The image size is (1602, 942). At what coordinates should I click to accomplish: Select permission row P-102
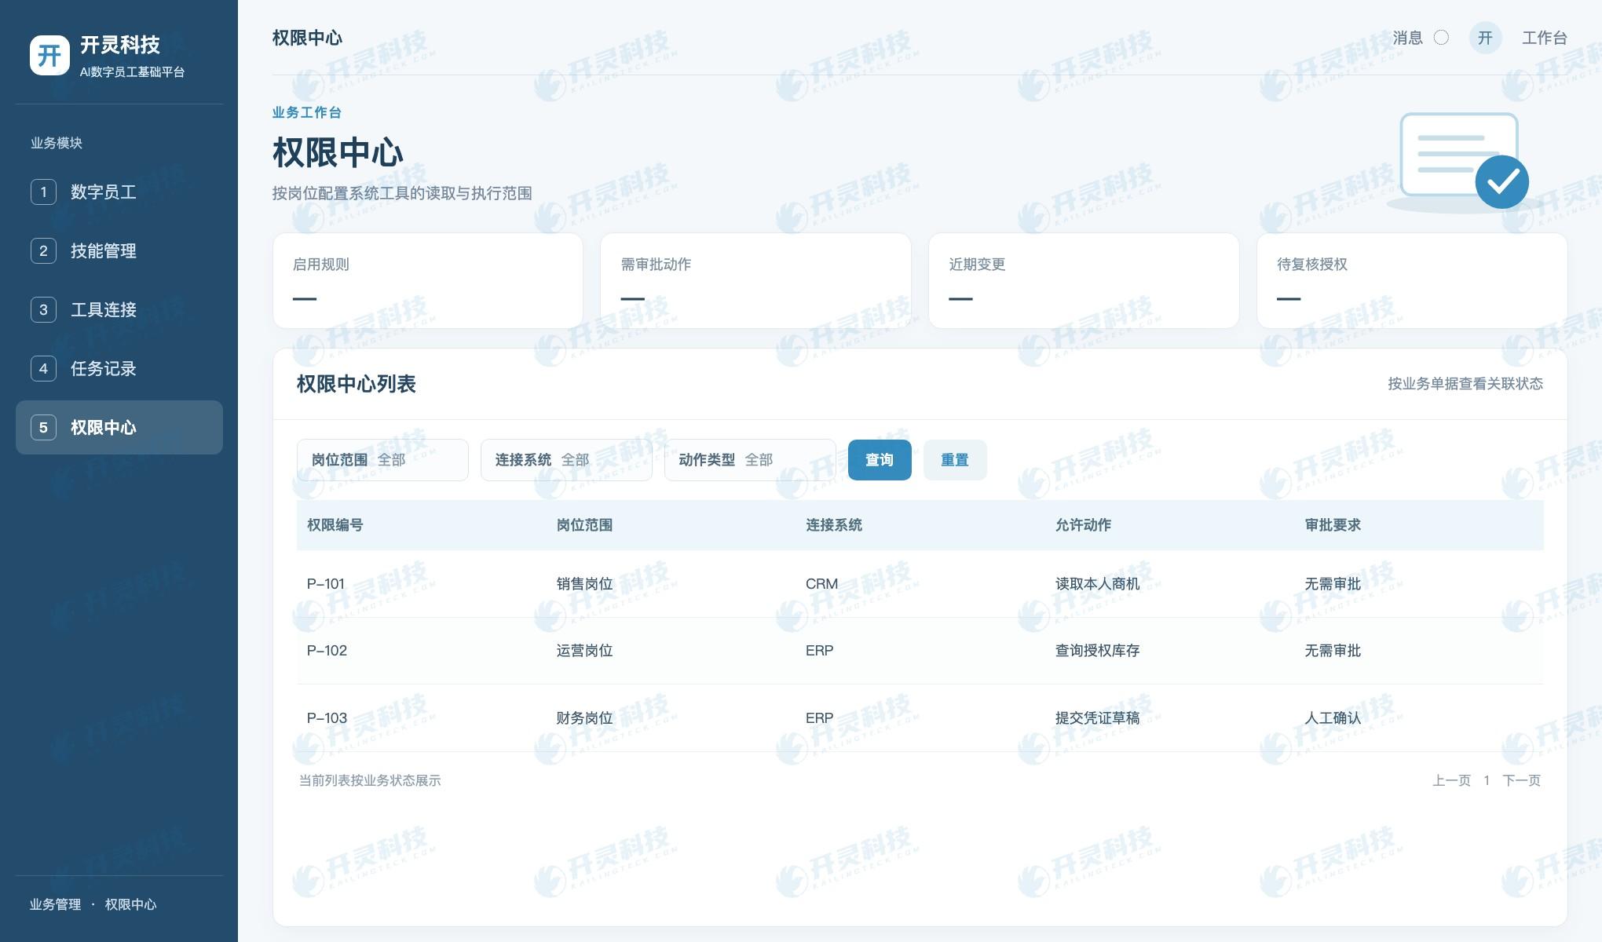[920, 651]
